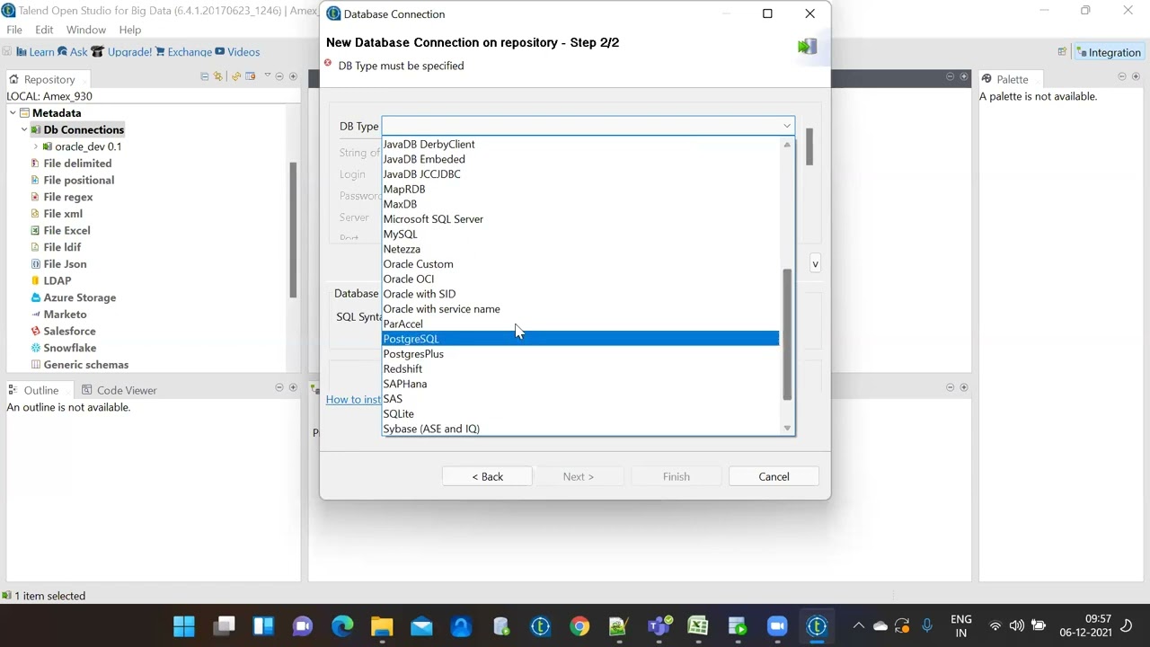Click the Palette panel icon
The height and width of the screenshot is (647, 1150).
(x=986, y=79)
